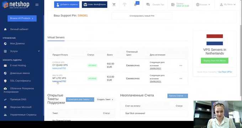
Task: Click the Go Flexi VPS link
Action: tap(225, 72)
